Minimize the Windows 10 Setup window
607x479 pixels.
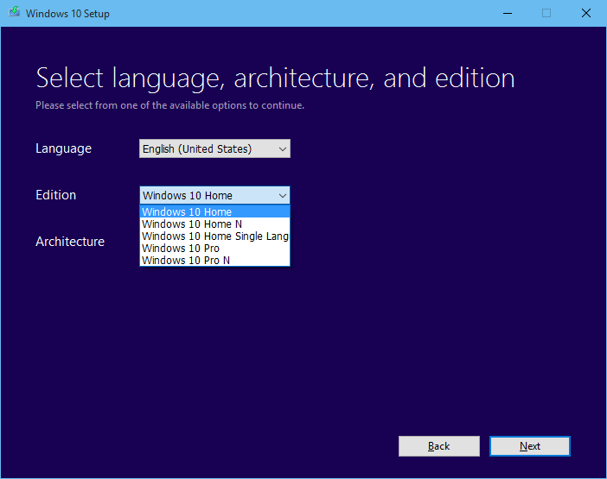[508, 13]
